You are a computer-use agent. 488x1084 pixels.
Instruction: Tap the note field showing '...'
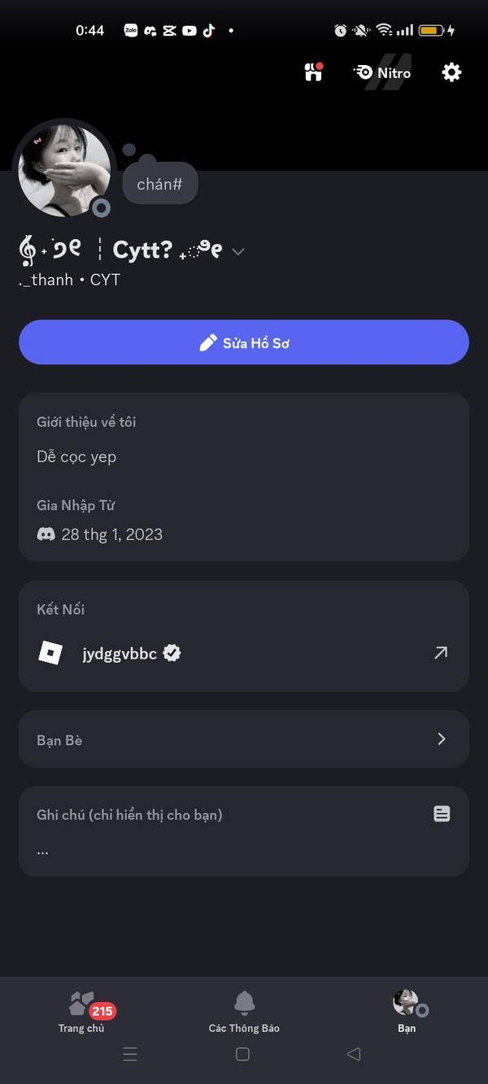[244, 851]
